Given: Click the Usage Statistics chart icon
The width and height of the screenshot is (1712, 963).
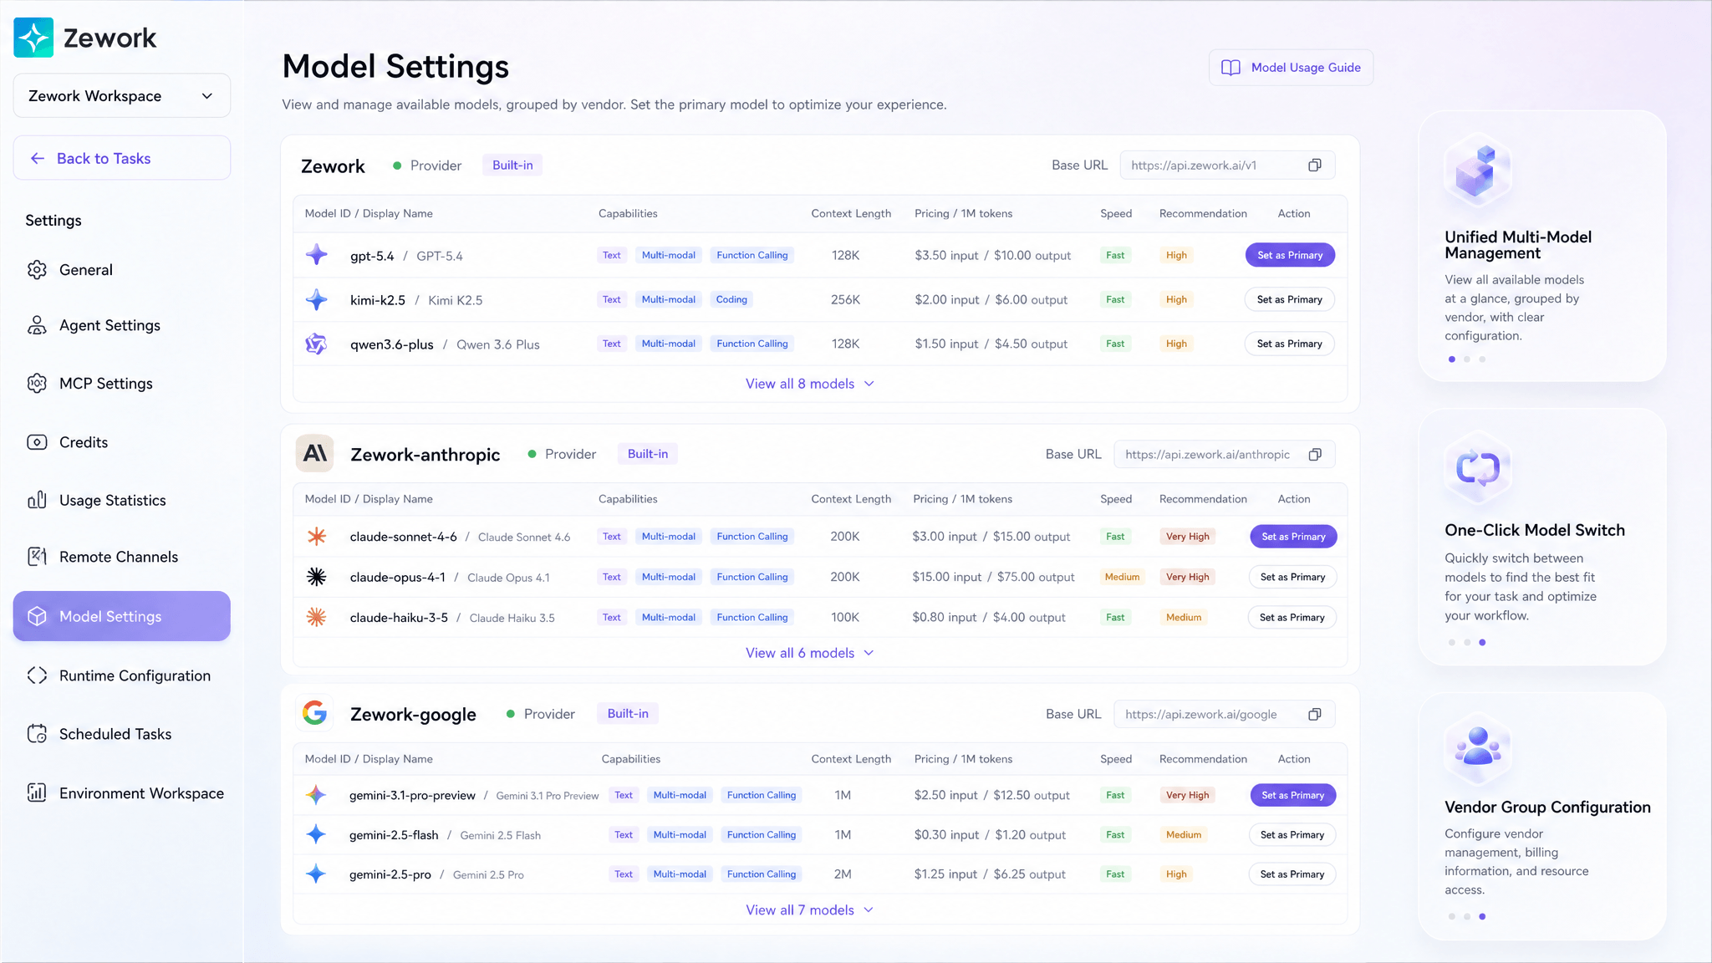Looking at the screenshot, I should pos(37,501).
